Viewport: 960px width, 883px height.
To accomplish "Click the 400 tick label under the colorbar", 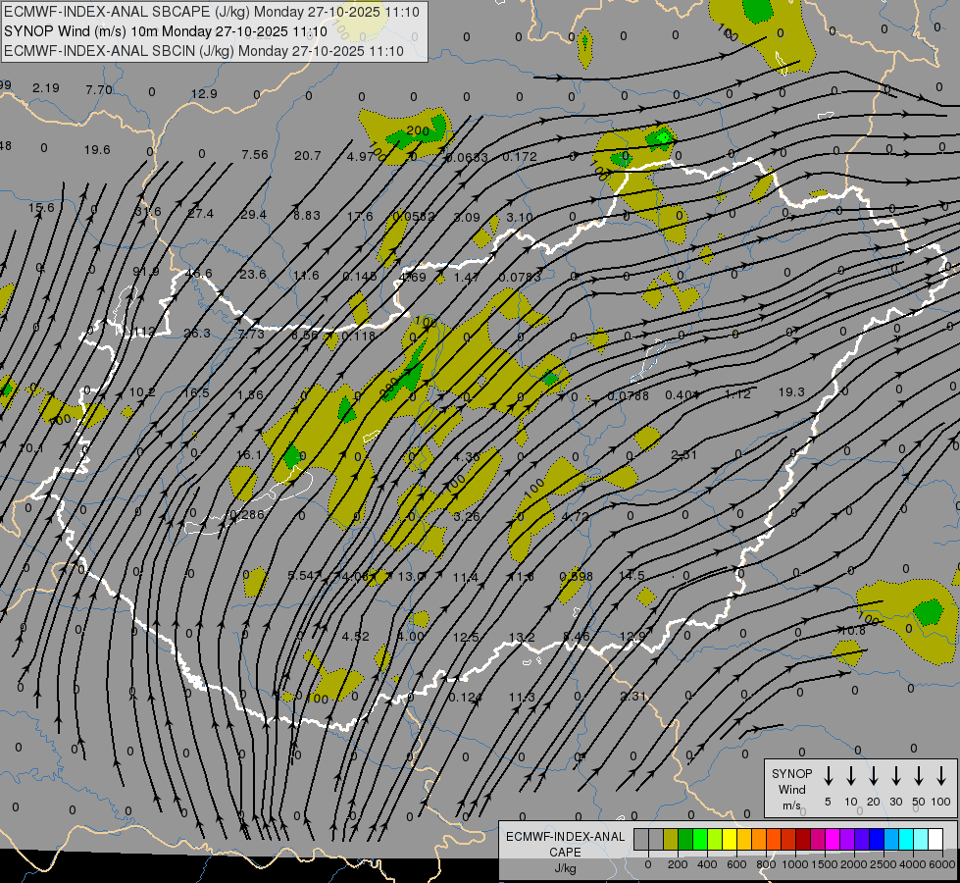I will tap(707, 864).
